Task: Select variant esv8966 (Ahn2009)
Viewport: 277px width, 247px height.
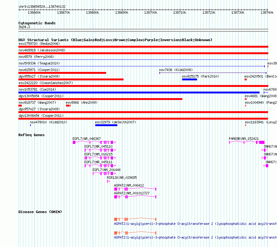Action: coord(68,106)
